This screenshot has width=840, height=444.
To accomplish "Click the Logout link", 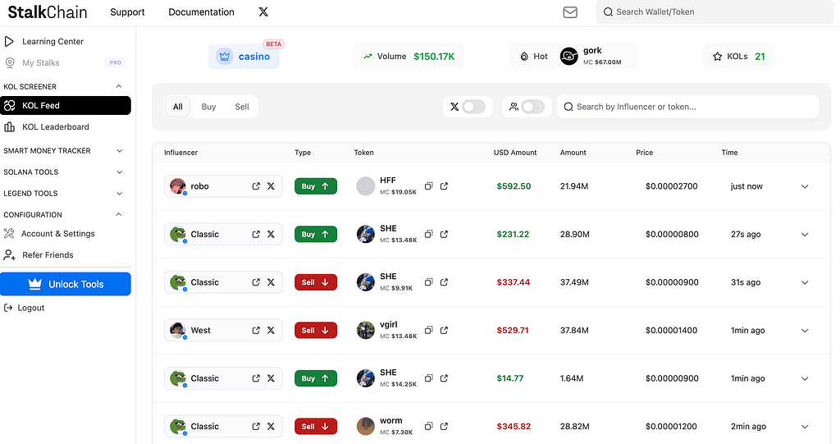I will 24,308.
